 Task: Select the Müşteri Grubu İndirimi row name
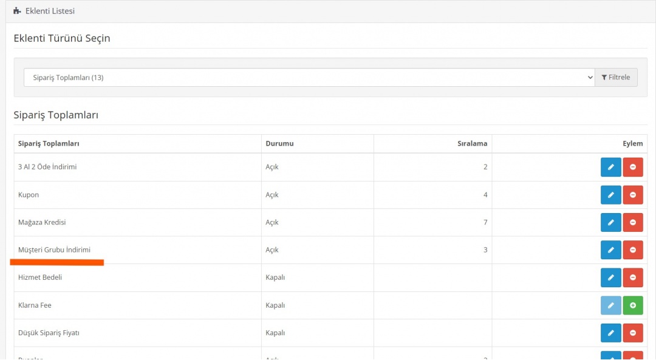pos(54,250)
